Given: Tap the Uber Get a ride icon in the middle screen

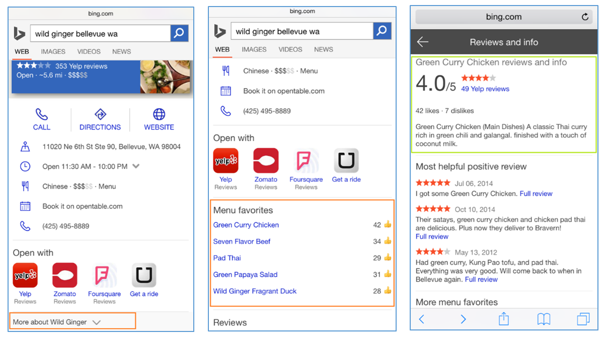Looking at the screenshot, I should (x=346, y=160).
